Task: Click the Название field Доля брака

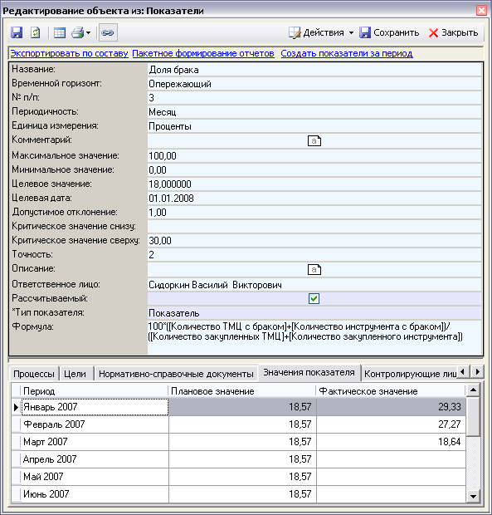Action: tap(314, 70)
